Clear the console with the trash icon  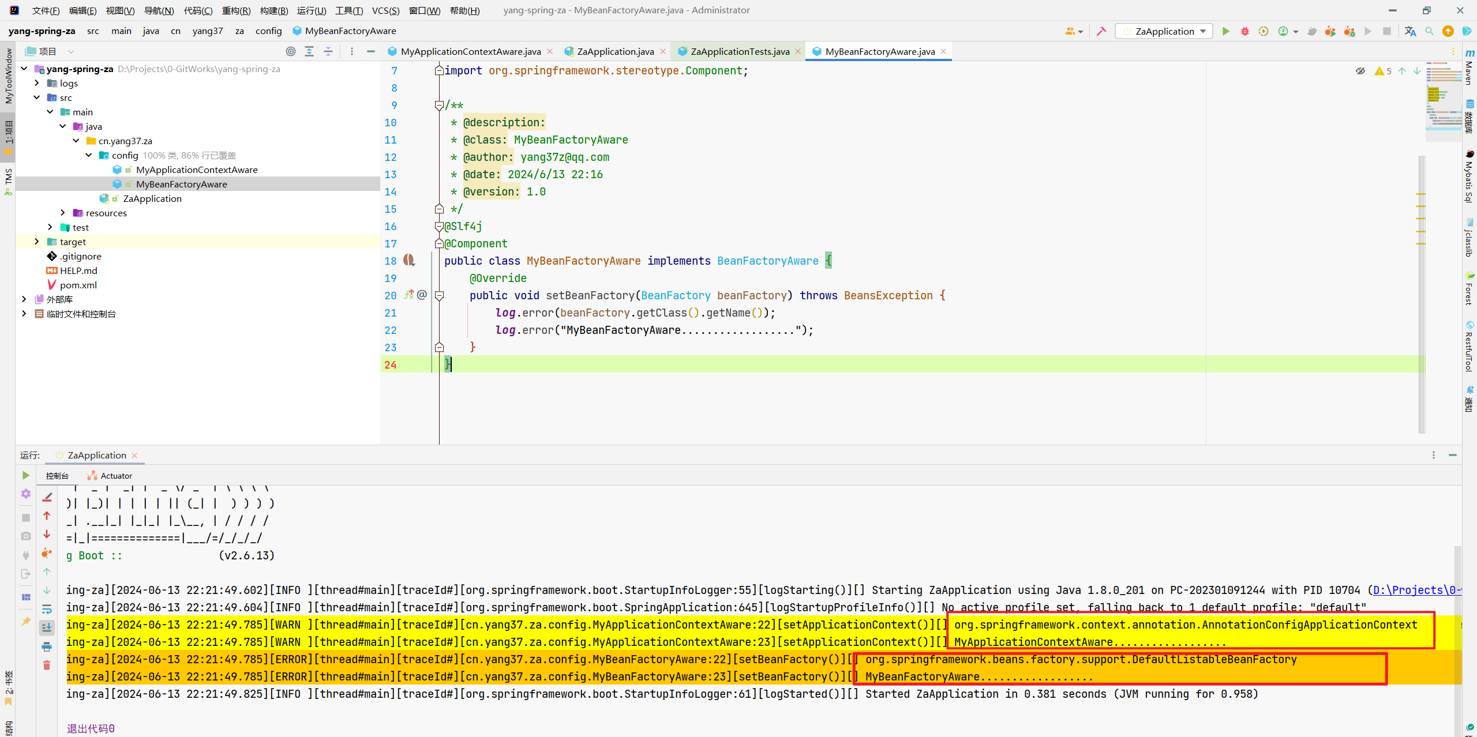pyautogui.click(x=47, y=665)
